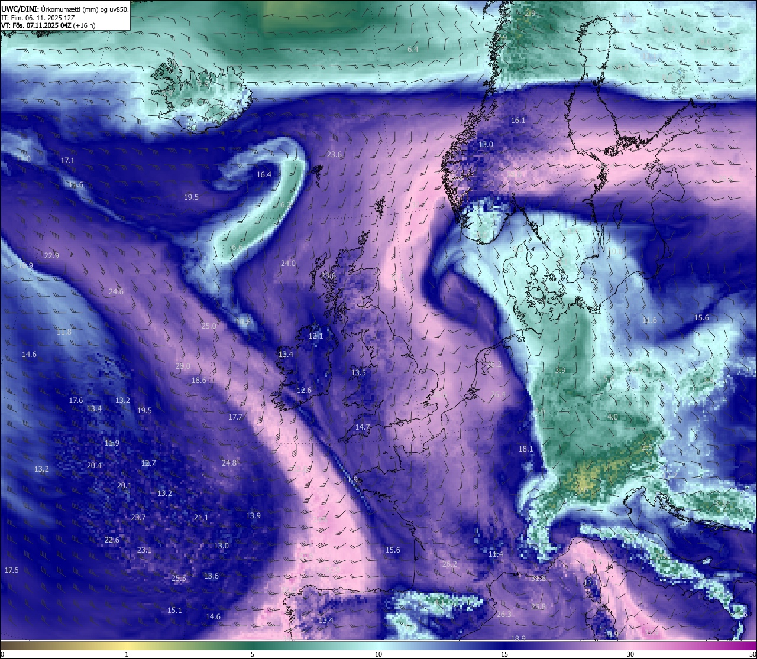Click the color scale label 30
This screenshot has height=659, width=757.
(630, 654)
